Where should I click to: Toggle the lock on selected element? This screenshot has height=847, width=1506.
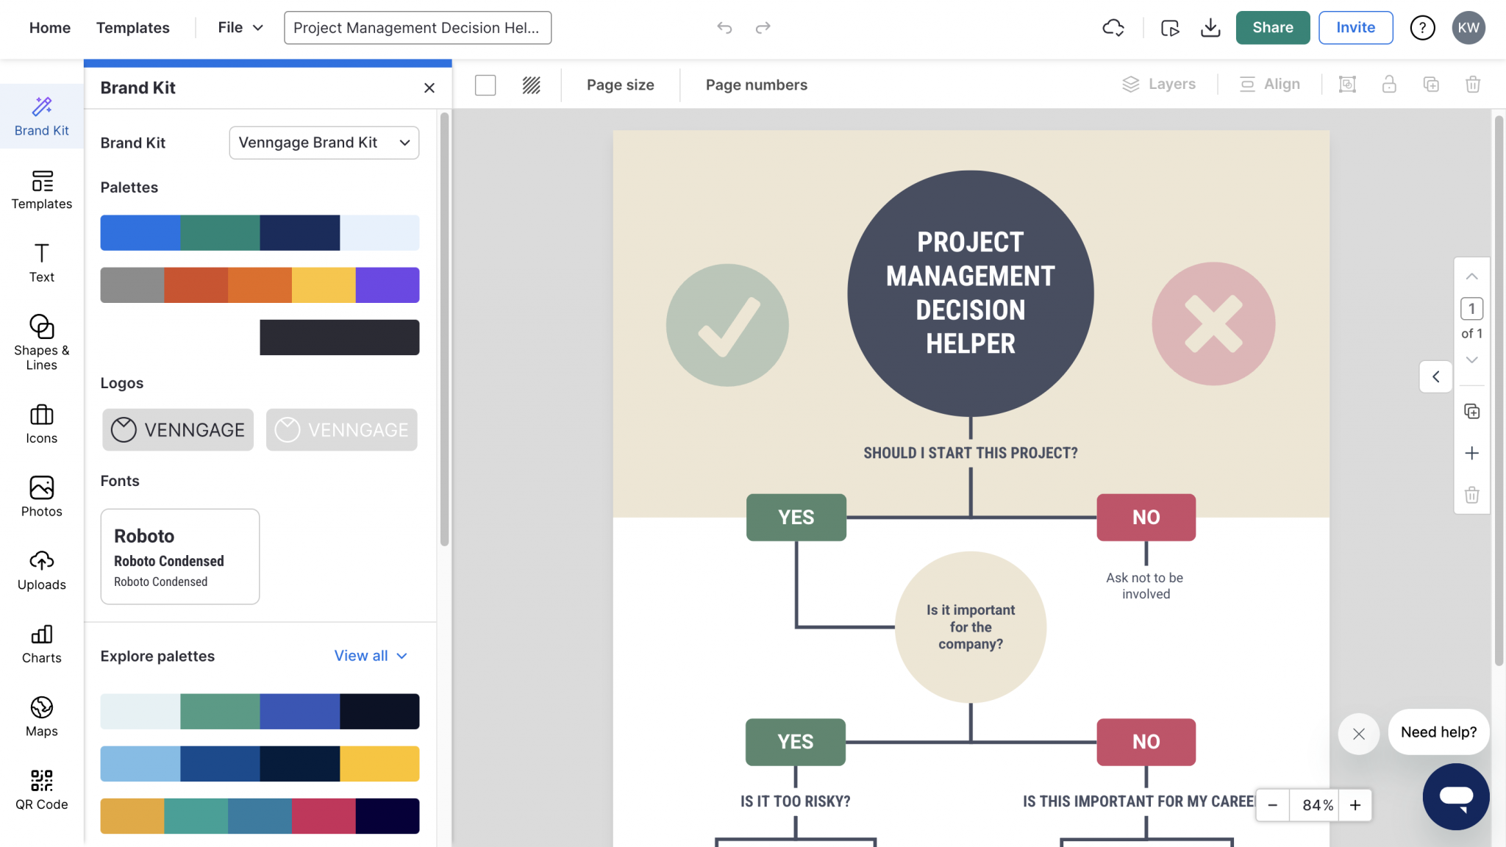pos(1389,85)
